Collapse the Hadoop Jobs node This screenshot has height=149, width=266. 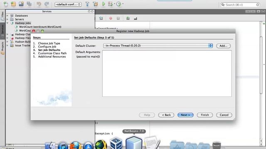(7, 23)
